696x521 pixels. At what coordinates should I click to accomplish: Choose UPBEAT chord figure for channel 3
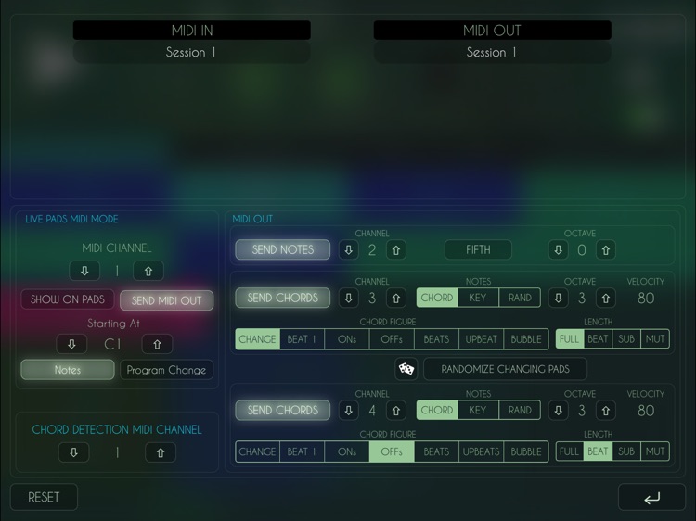(x=481, y=339)
